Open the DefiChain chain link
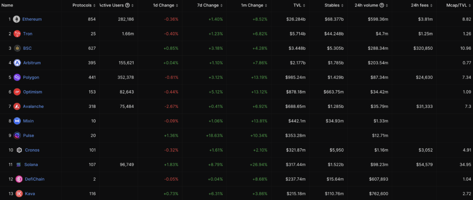 click(34, 179)
